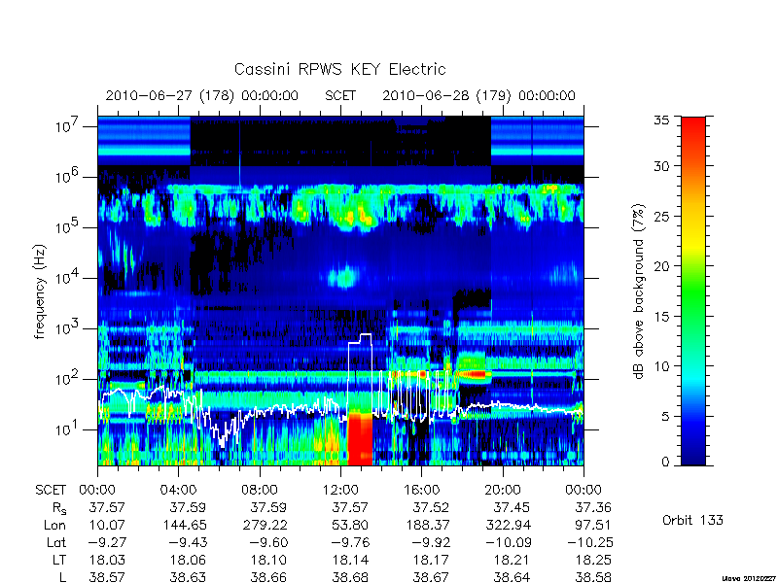778x583 pixels.
Task: Select longitude value 322.94
Action: tap(507, 525)
